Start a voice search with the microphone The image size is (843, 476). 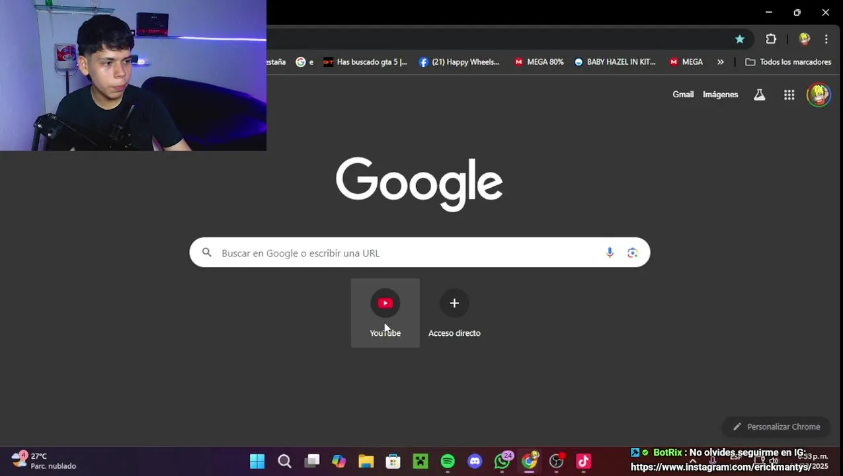pos(610,253)
